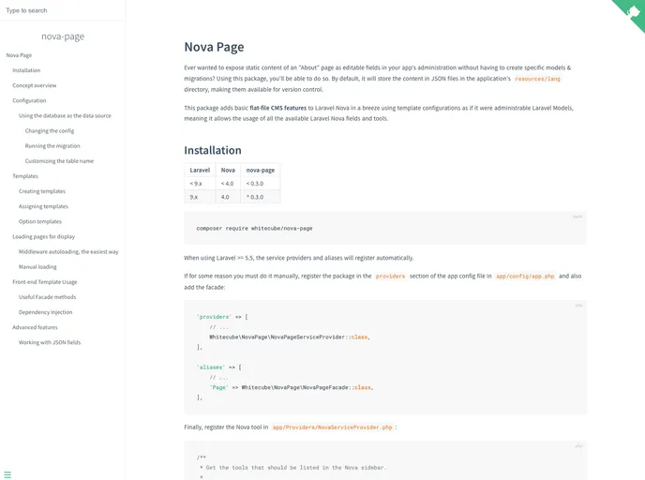Click the 'resources/lang' inline code

tap(537, 79)
